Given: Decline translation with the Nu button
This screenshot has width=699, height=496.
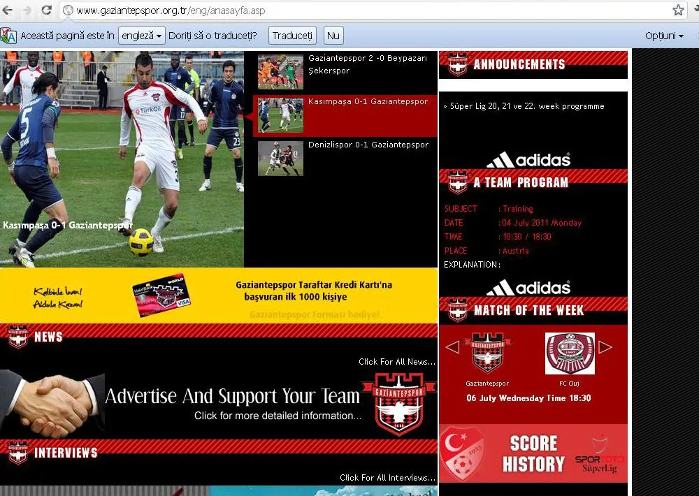Looking at the screenshot, I should [333, 36].
